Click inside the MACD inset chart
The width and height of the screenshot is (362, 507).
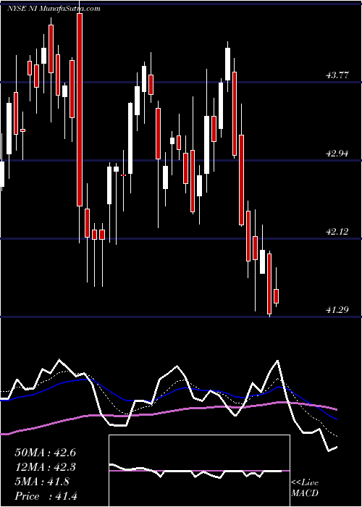click(199, 471)
